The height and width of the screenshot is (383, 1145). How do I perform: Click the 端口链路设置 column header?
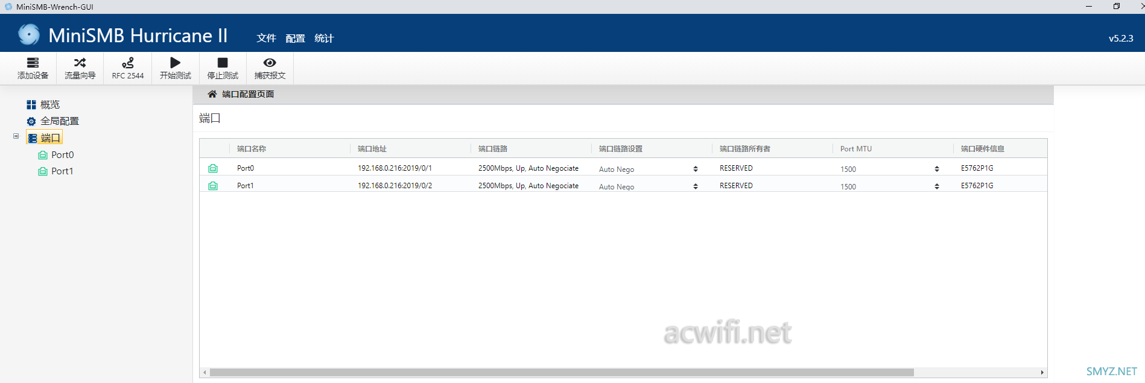click(621, 148)
